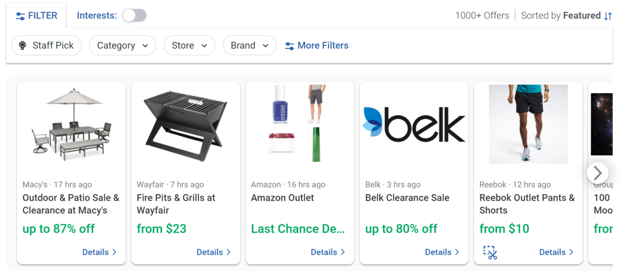Open the Brand filter dropdown
Viewport: 628px width, 271px height.
pos(249,45)
